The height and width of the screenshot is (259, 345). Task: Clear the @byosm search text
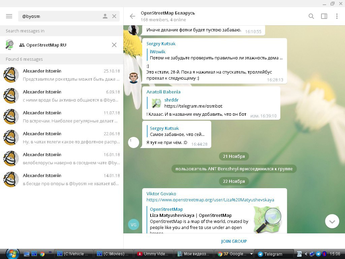pos(114,16)
